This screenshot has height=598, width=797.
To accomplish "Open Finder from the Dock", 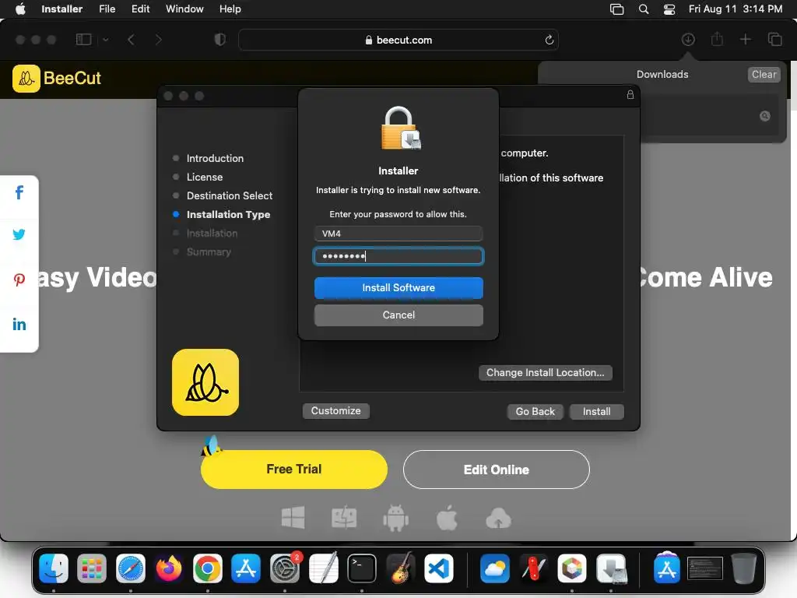I will (54, 568).
